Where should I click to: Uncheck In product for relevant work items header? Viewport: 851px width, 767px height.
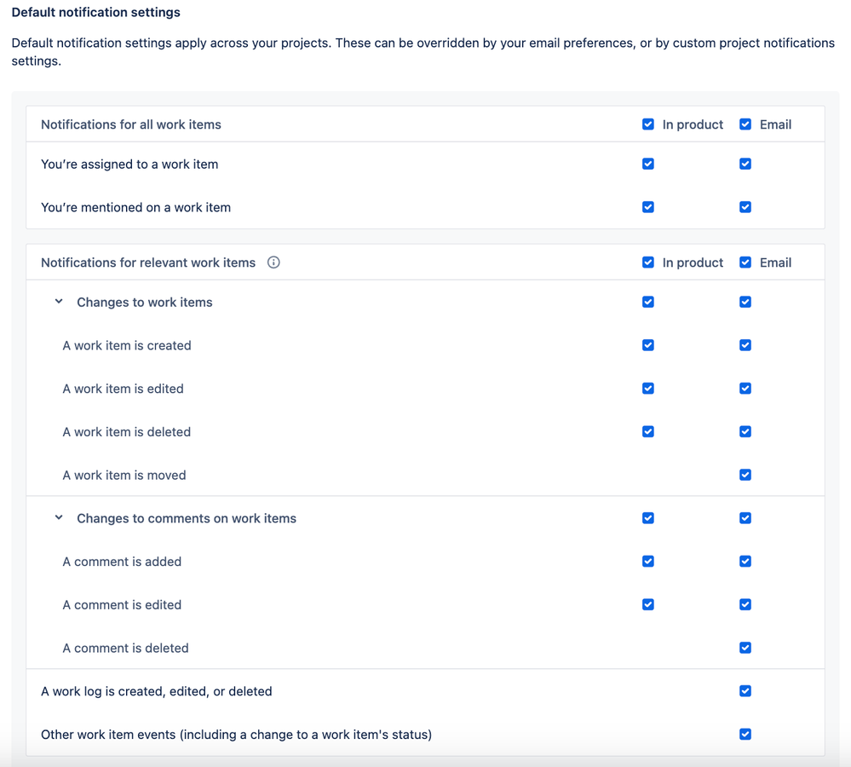click(x=648, y=262)
